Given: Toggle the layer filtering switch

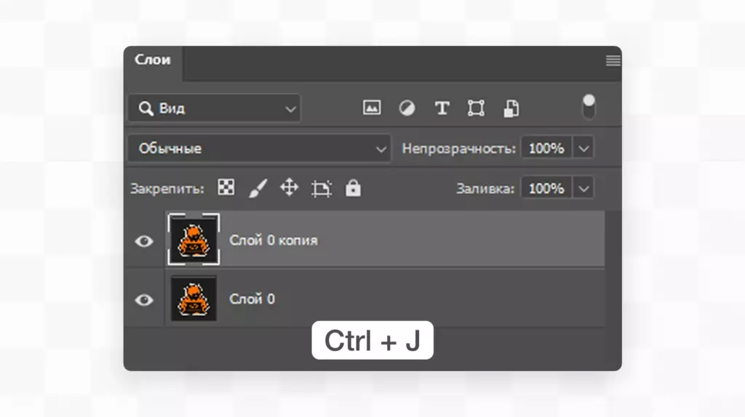Looking at the screenshot, I should point(589,107).
